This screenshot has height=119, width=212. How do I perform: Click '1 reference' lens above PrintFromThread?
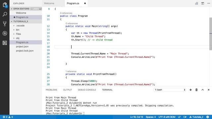coord(71,71)
